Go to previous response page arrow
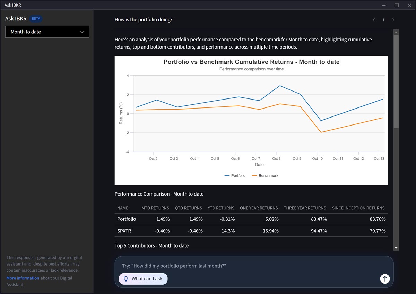This screenshot has height=294, width=416. click(374, 20)
